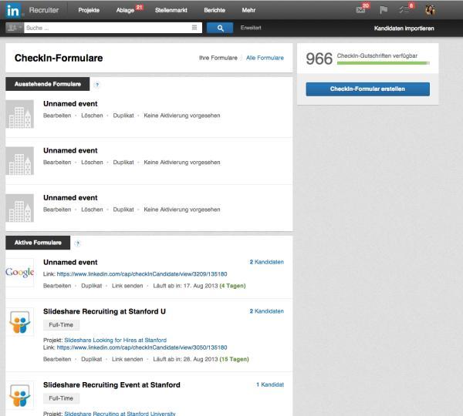Image resolution: width=463 pixels, height=416 pixels.
Task: Switch to Alle Formulare tab
Action: coord(265,58)
